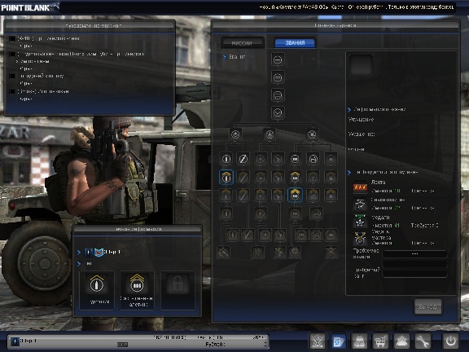The height and width of the screenshot is (352, 469).
Task: Select the triple-bar rank icon in the top column
Action: coord(278,95)
